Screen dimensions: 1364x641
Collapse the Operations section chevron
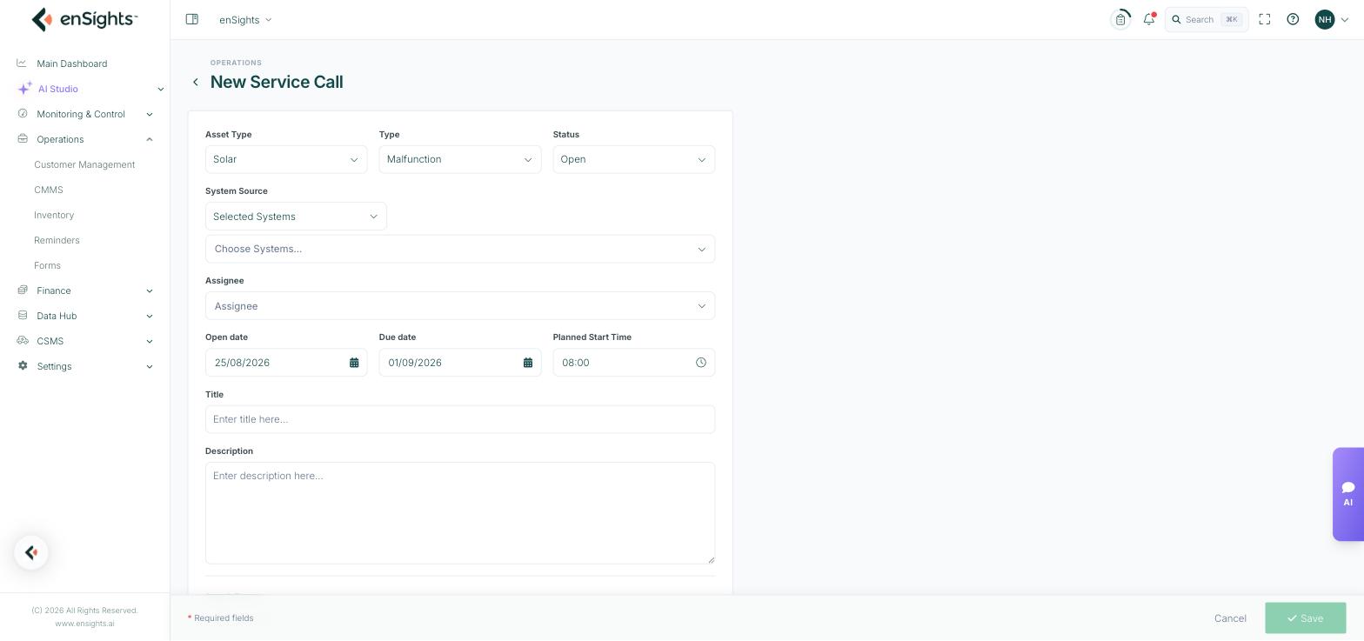coord(149,139)
